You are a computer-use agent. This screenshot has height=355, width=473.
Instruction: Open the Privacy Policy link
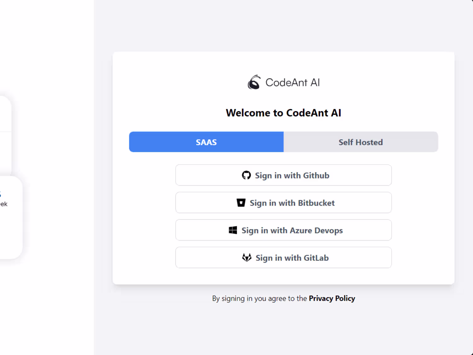point(332,298)
